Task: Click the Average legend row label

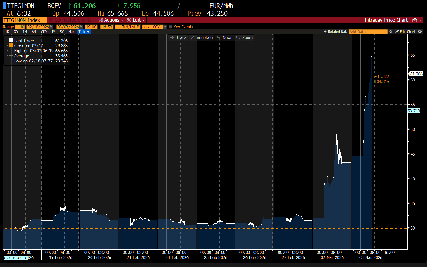Action: [x=22, y=56]
